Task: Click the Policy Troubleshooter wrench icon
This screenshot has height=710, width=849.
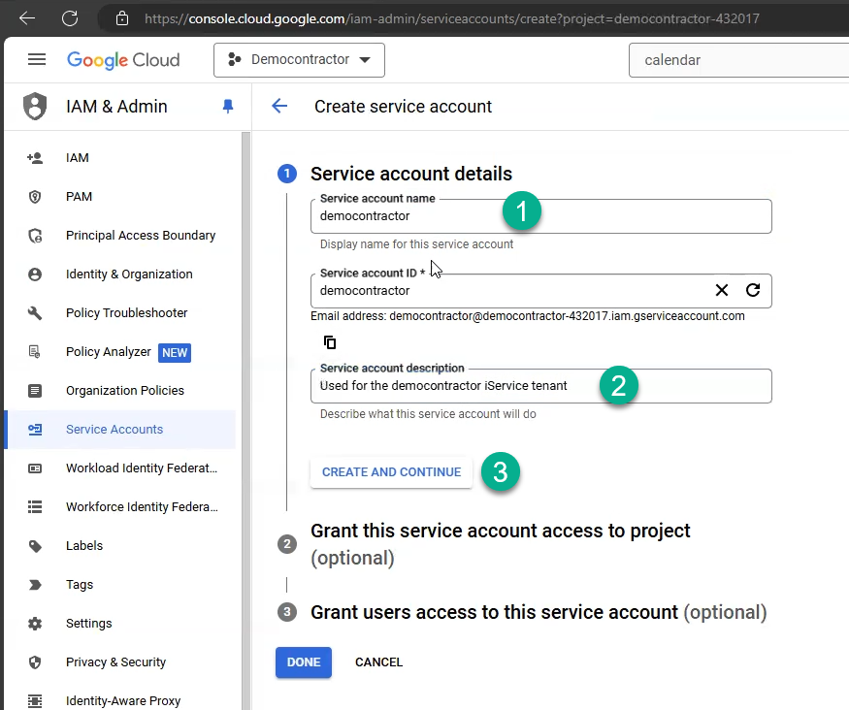Action: 35,313
